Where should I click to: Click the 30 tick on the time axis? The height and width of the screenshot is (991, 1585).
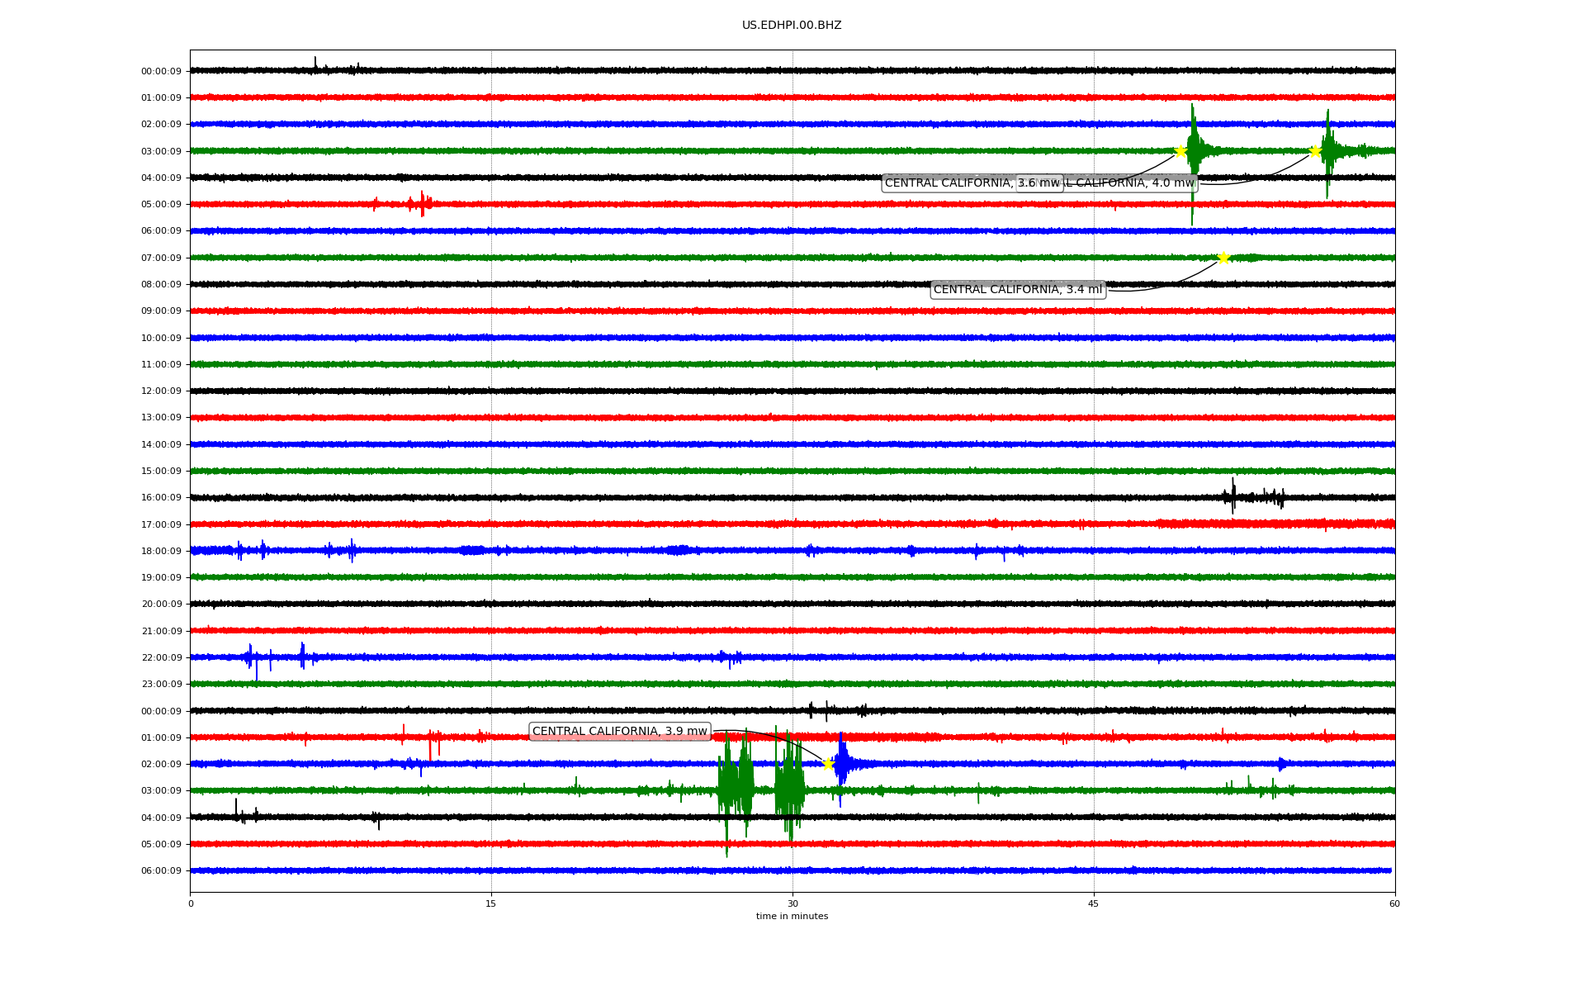point(792,903)
